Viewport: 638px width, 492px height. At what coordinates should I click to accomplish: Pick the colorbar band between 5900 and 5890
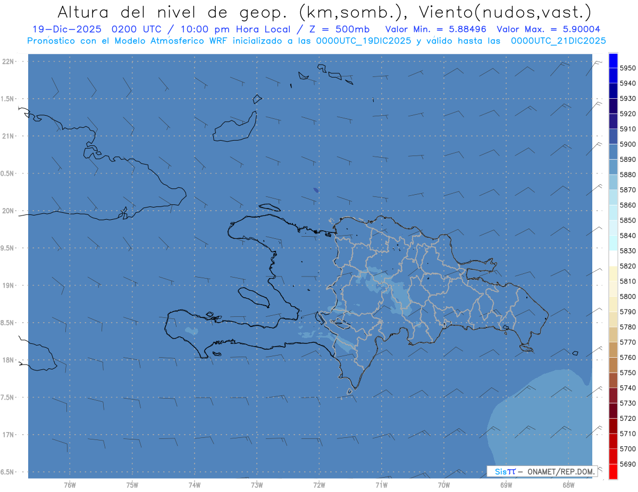613,152
